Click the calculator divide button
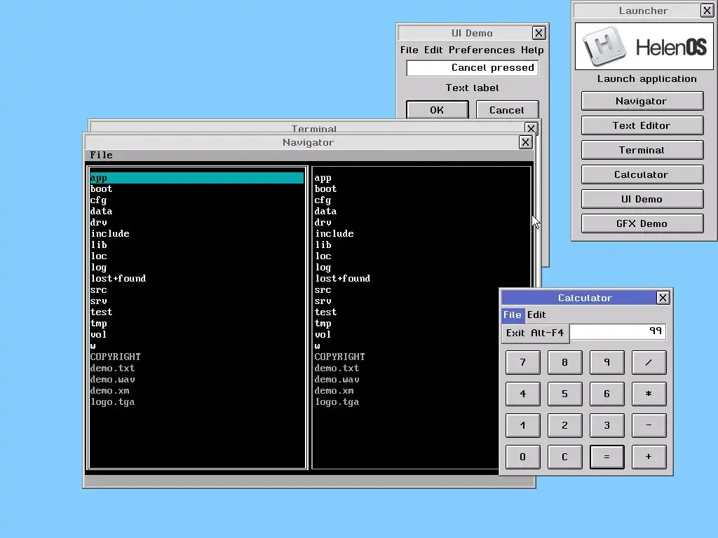 (x=649, y=362)
